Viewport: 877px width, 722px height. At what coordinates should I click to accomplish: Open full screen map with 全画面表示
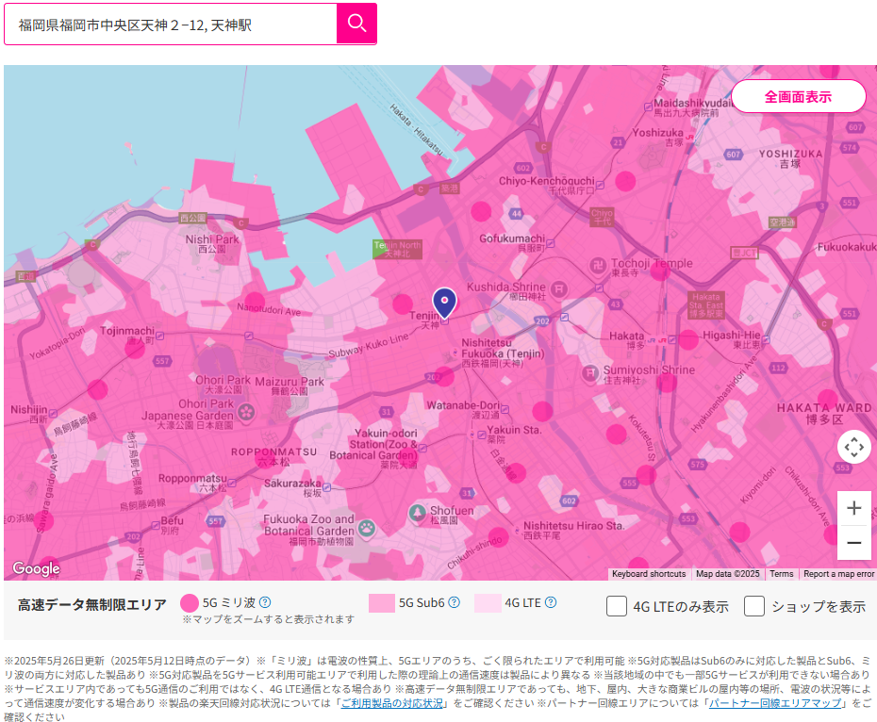click(x=798, y=97)
